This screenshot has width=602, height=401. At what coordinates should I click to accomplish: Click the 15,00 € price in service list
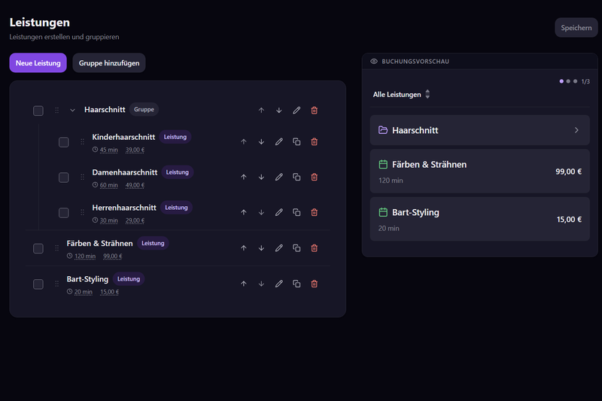(109, 292)
